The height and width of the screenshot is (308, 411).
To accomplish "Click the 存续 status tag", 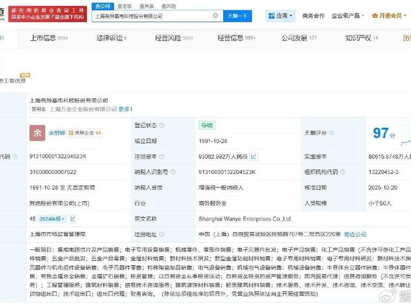I will click(x=207, y=125).
